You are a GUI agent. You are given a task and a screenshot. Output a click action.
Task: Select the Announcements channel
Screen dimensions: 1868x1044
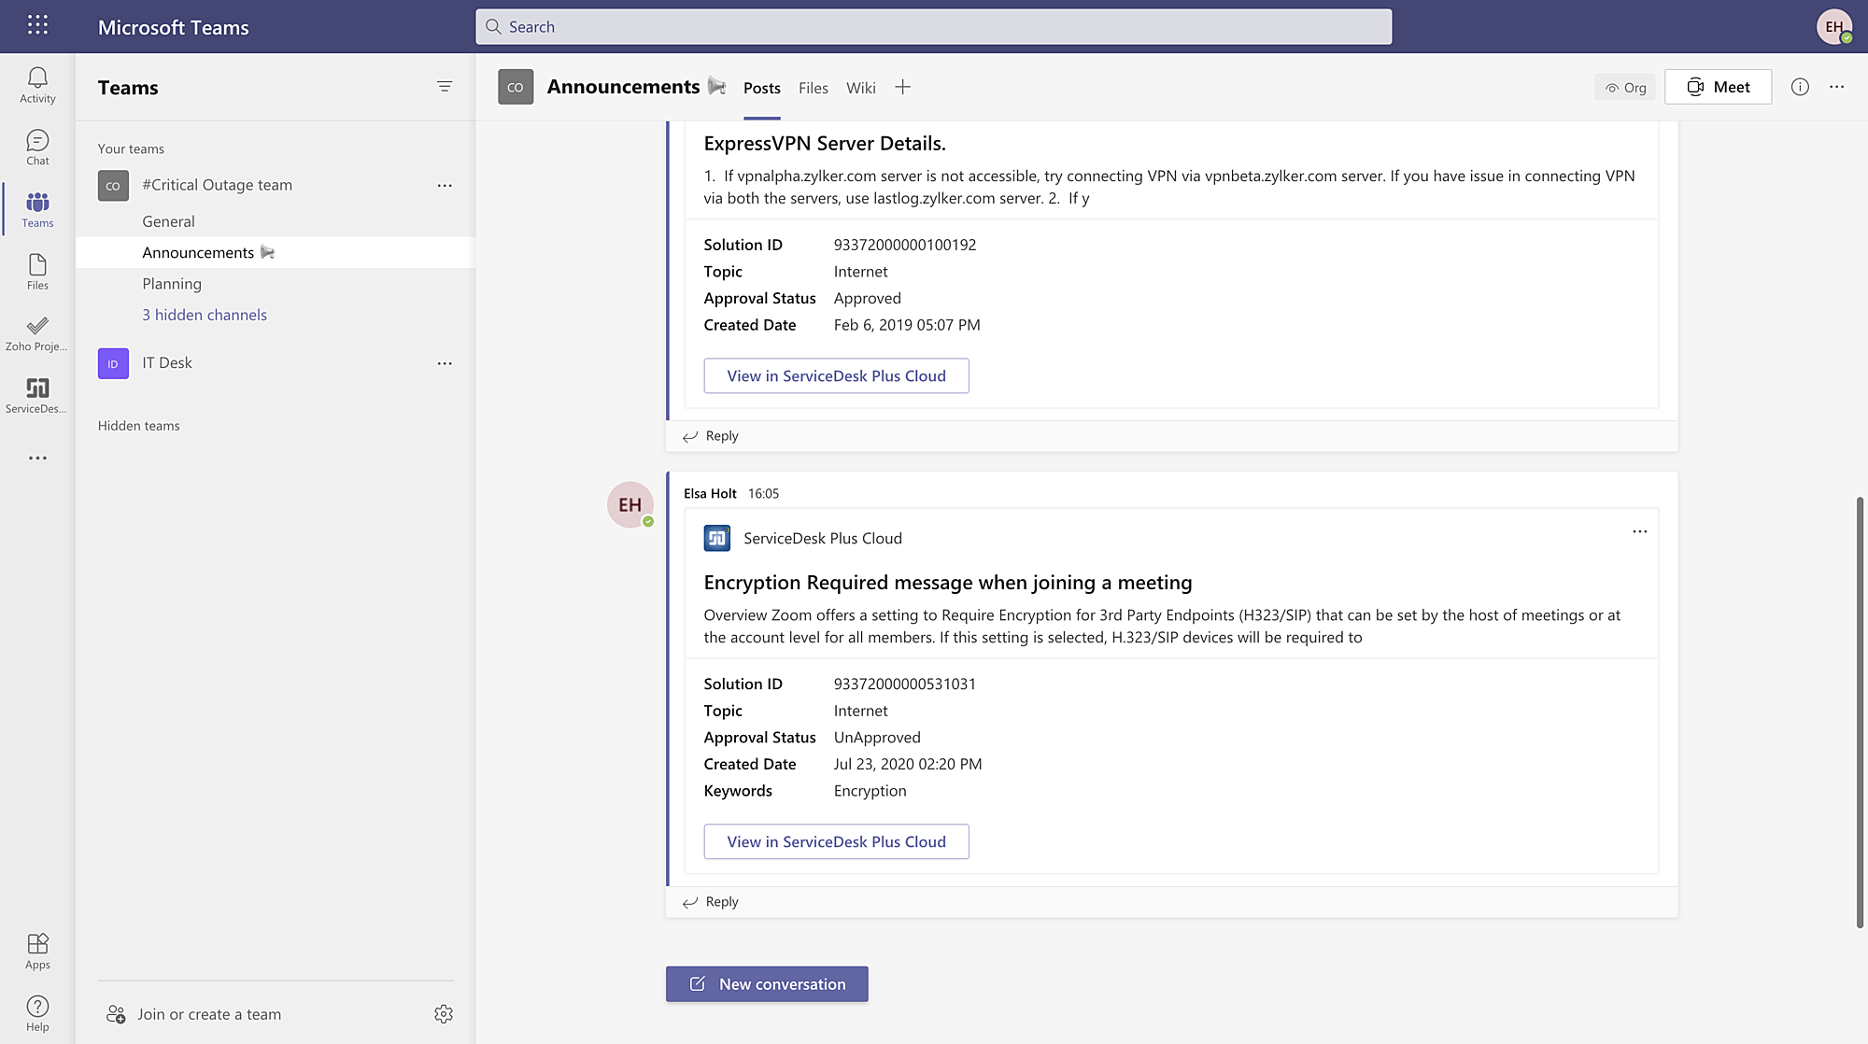tap(276, 252)
